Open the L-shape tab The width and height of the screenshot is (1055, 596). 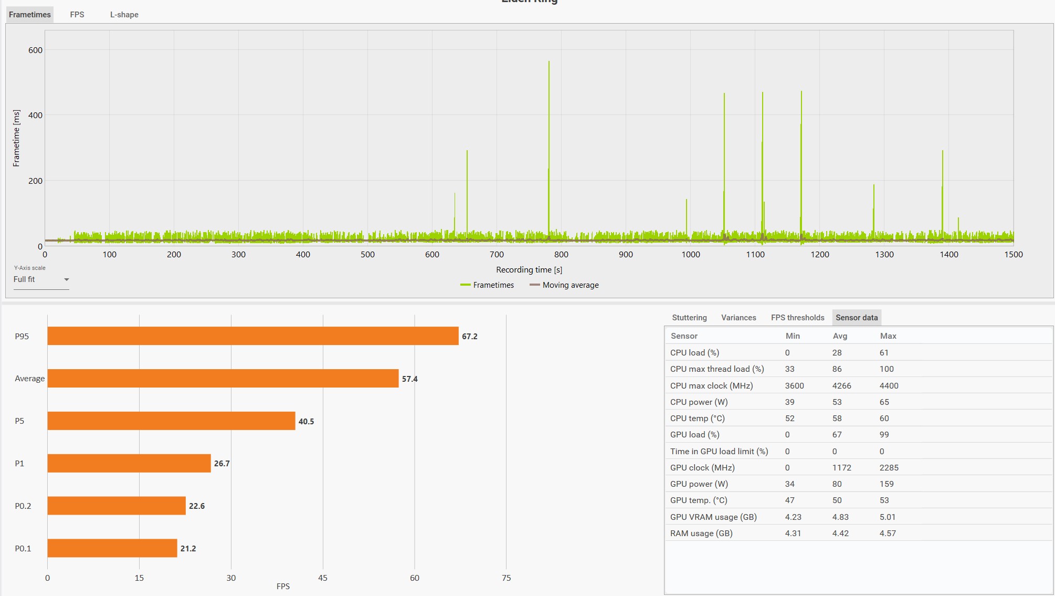pyautogui.click(x=124, y=15)
